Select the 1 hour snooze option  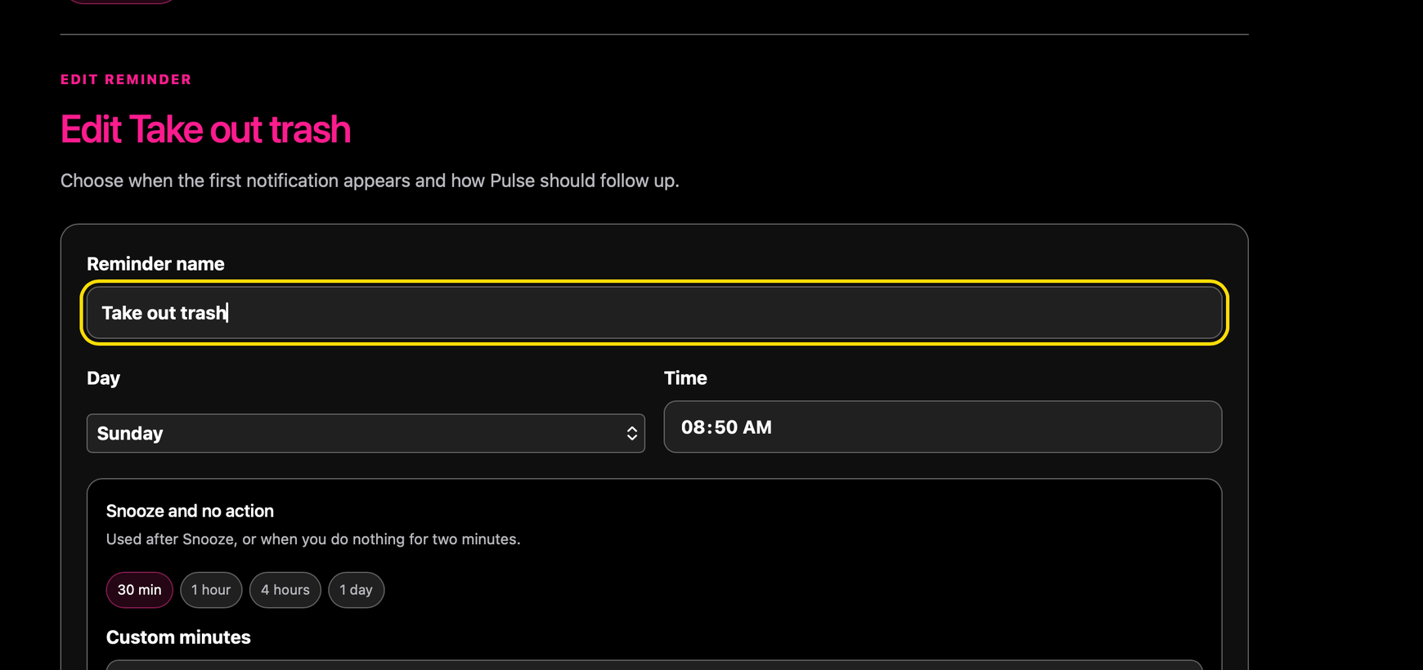click(x=211, y=590)
